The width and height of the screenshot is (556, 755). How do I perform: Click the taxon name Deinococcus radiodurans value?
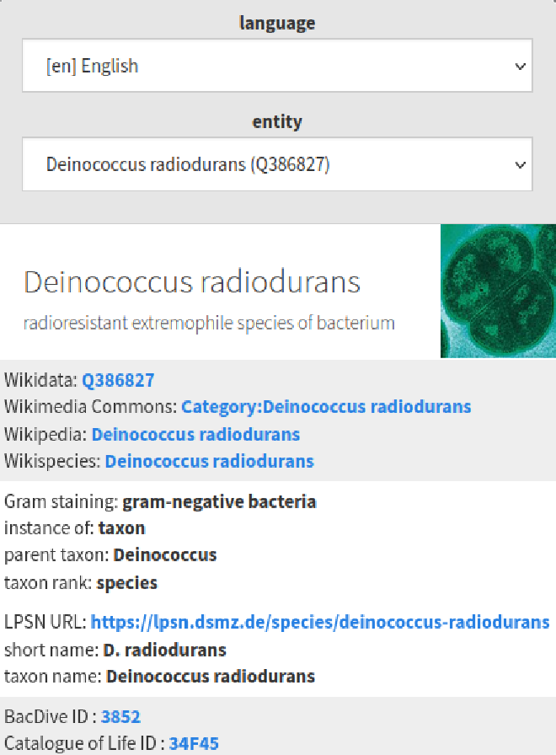211,676
